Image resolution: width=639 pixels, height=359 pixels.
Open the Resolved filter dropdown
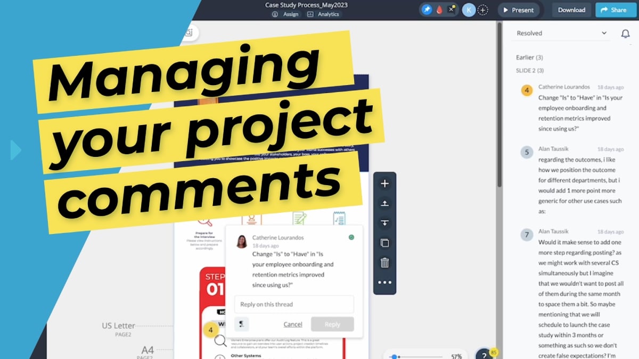point(562,33)
